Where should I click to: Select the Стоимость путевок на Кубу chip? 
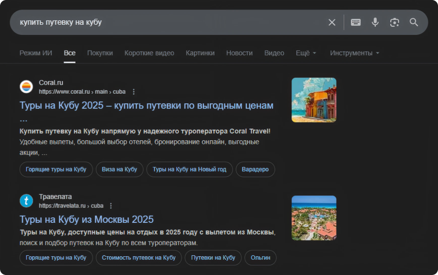(138, 258)
